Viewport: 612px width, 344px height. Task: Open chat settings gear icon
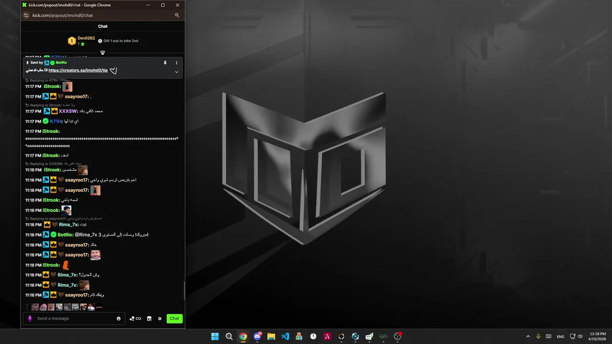(160, 319)
